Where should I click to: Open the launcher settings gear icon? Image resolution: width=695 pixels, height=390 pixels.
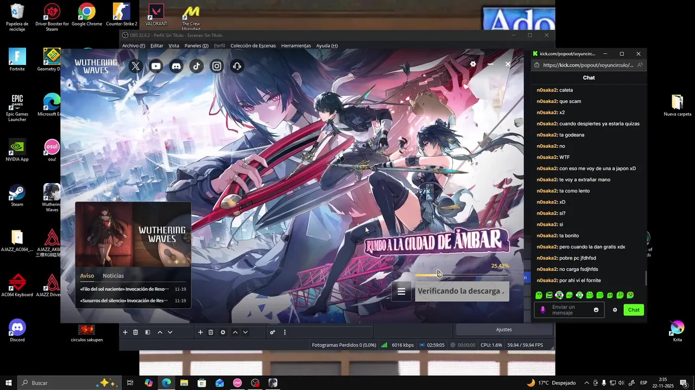pos(473,64)
